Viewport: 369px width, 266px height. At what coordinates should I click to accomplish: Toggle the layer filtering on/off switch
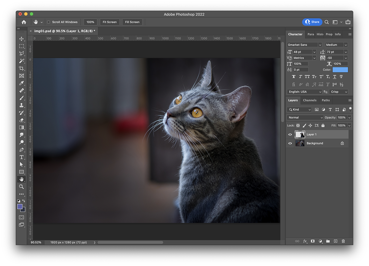(350, 109)
